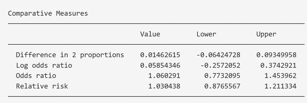The image size is (307, 103).
Task: Select odds ratio value 1.060291
Action: (164, 76)
